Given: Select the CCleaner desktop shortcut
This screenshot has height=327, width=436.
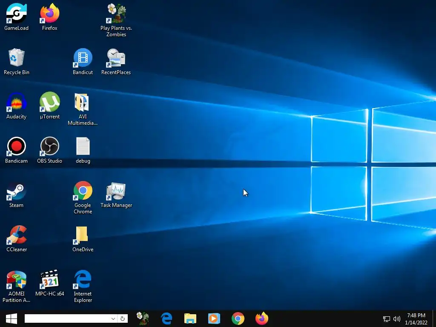Looking at the screenshot, I should pos(17,238).
